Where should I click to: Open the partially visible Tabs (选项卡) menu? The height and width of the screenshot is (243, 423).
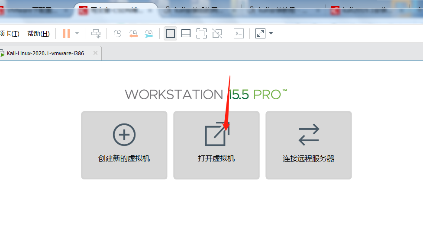pos(10,34)
